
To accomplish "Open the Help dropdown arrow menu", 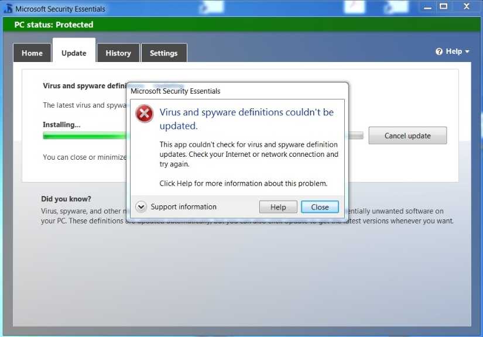I will (x=467, y=52).
